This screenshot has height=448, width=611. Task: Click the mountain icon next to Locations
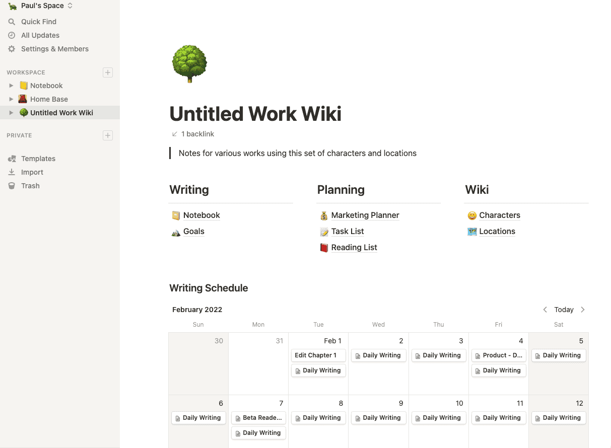[472, 231]
